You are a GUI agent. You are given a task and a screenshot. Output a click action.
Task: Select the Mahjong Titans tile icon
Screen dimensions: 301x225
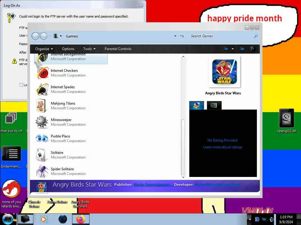coord(42,106)
